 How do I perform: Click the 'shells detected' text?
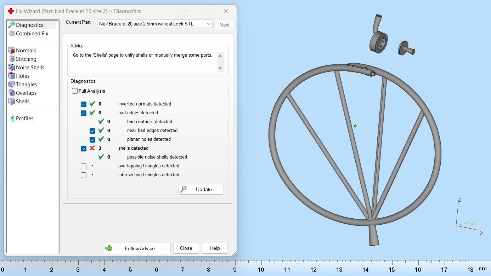click(133, 148)
